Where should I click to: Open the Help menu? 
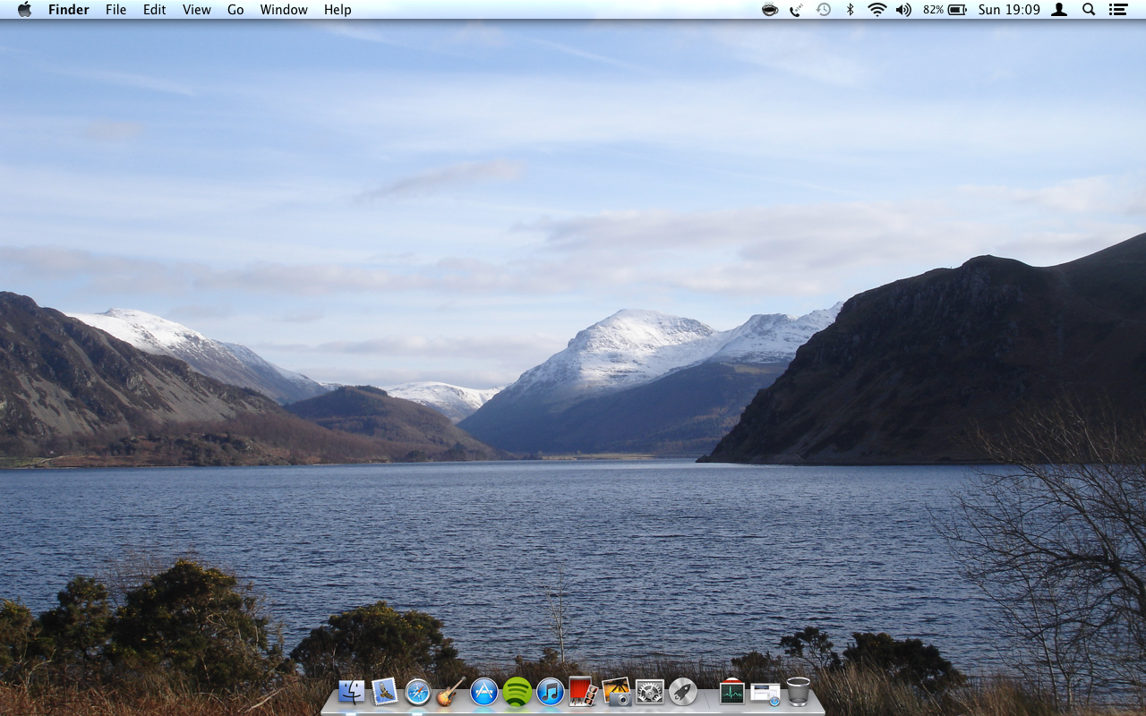point(338,10)
